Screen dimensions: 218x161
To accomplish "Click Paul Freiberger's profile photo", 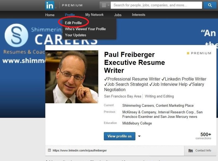I will pyautogui.click(x=72, y=77).
